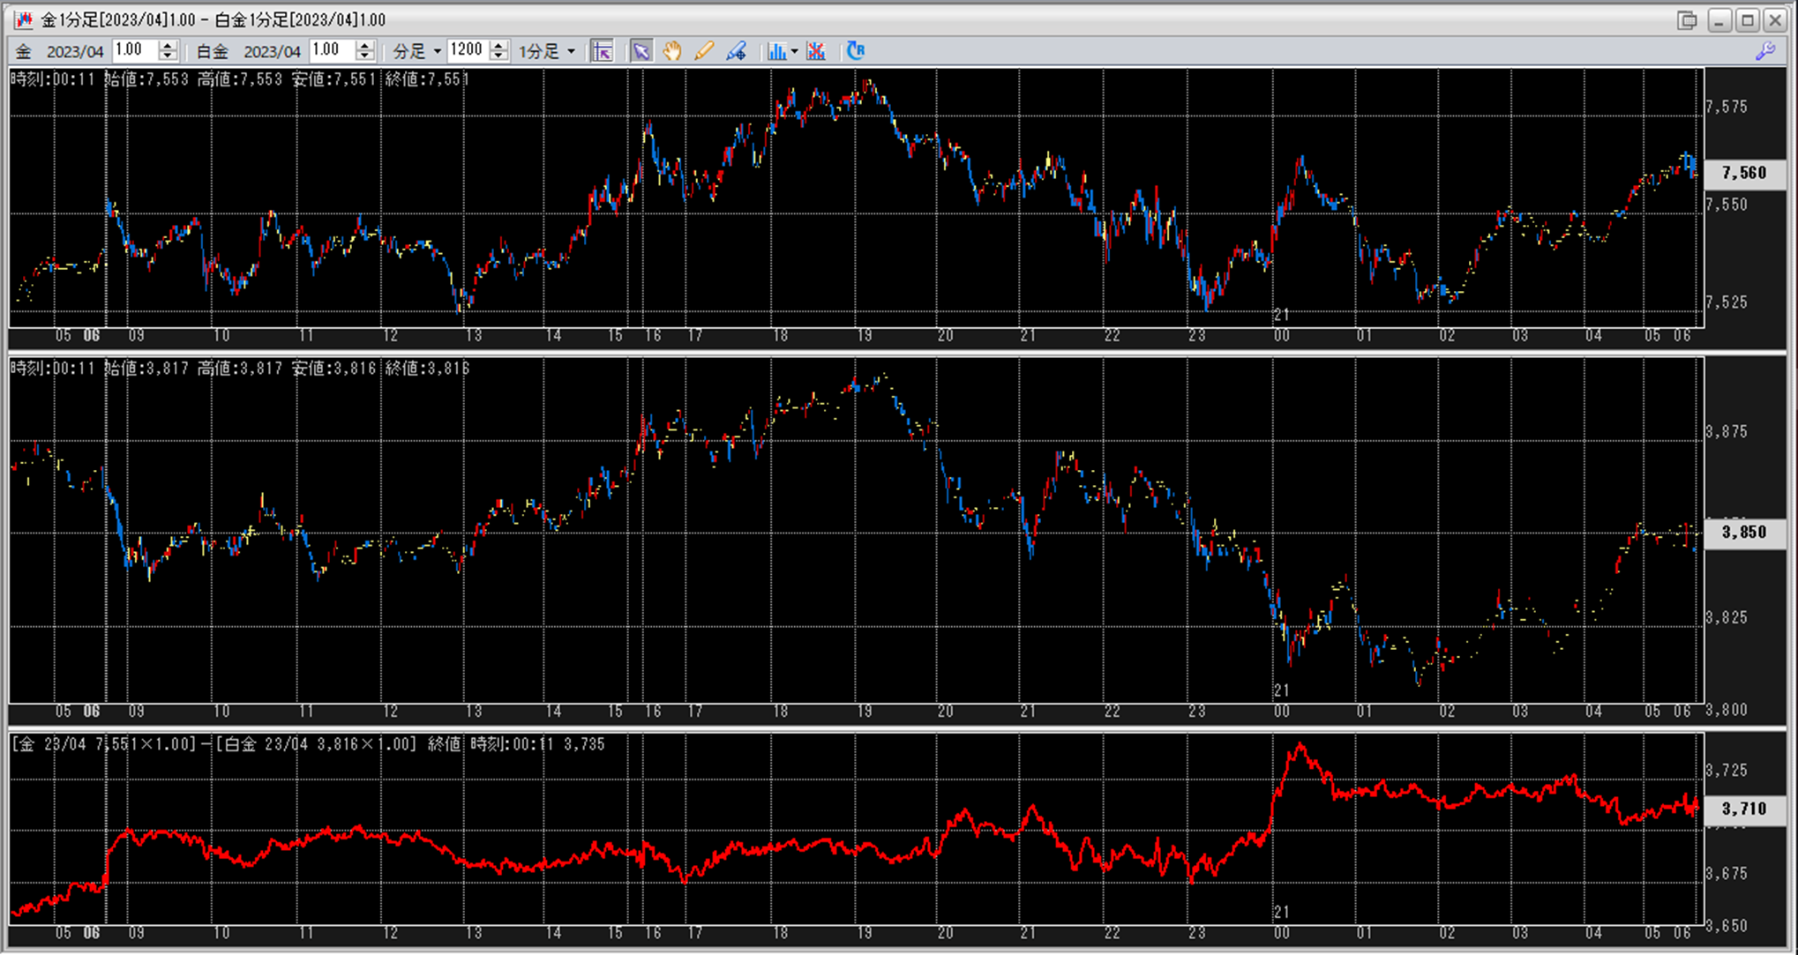Decrease platinum 1.00 multiplier spinner

click(365, 56)
